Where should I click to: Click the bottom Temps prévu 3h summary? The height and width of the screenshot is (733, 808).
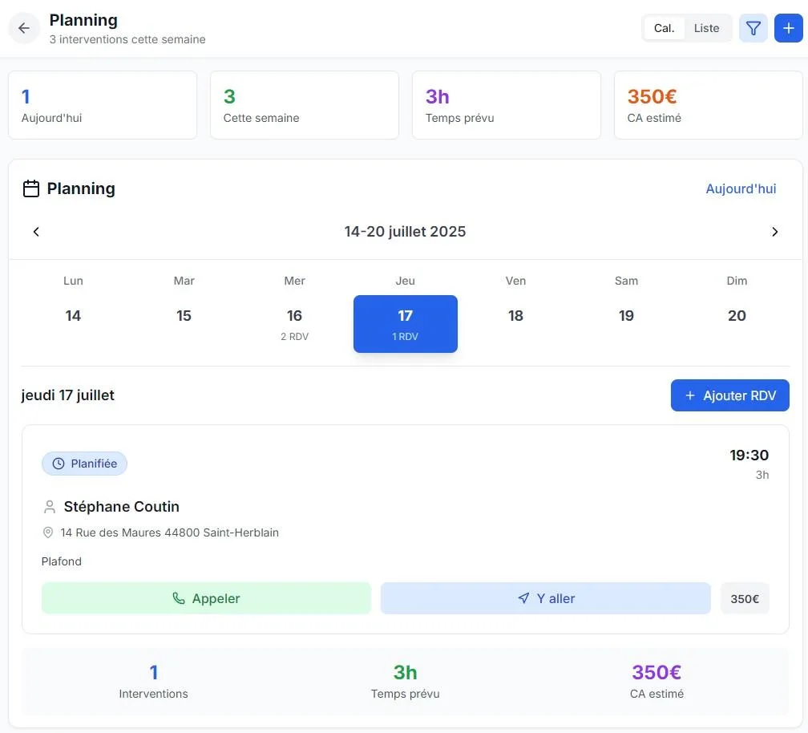click(x=405, y=682)
